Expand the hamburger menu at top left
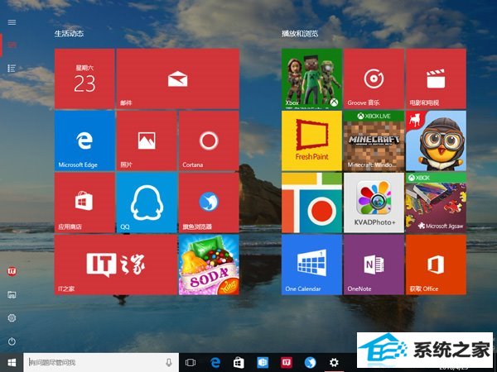Image resolution: width=497 pixels, height=372 pixels. (x=12, y=22)
